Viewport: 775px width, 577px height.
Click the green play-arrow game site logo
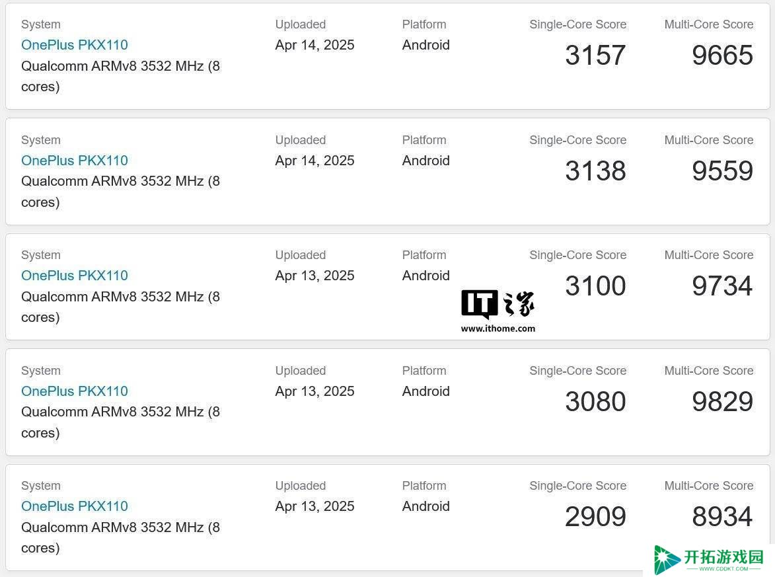click(x=666, y=560)
